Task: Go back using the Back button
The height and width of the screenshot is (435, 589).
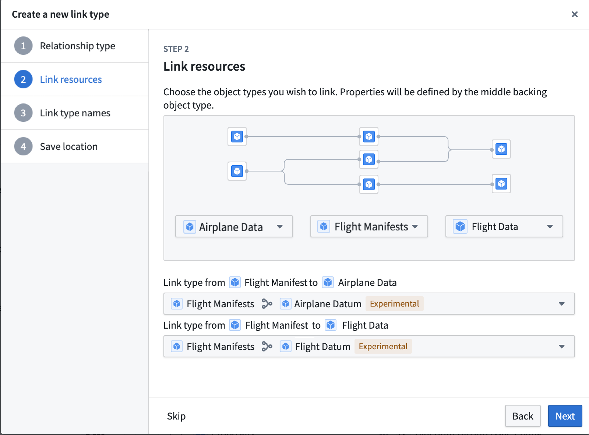Action: [x=523, y=416]
